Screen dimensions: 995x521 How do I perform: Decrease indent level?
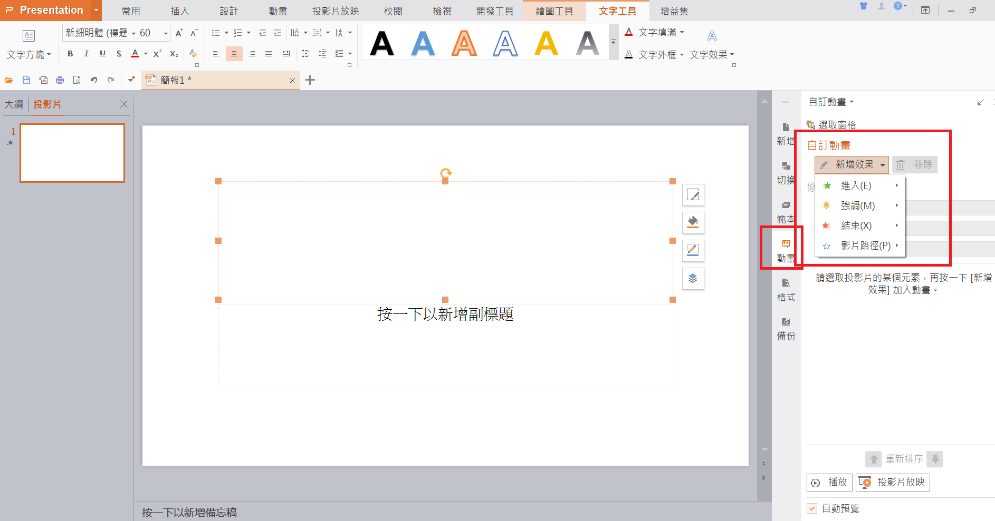pyautogui.click(x=262, y=33)
